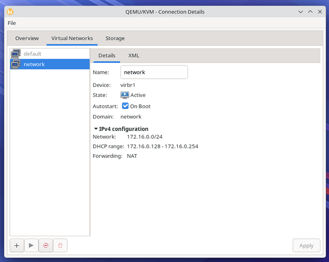Select the Details sub-tab
The width and height of the screenshot is (329, 262).
[x=107, y=56]
